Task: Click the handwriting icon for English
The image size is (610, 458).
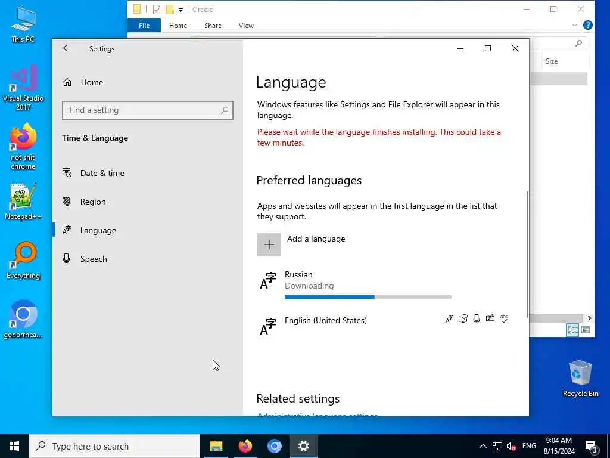Action: point(490,318)
